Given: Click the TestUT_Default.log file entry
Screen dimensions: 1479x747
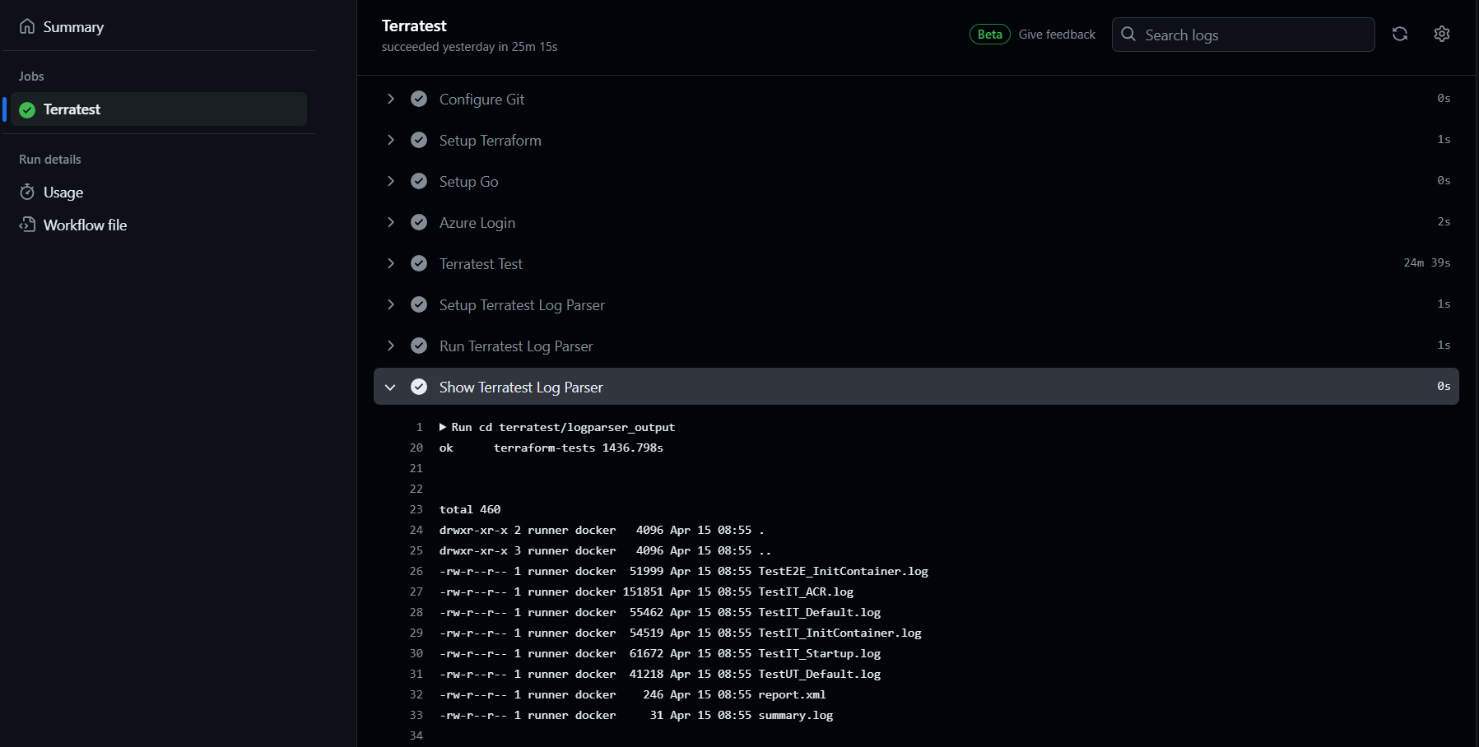Looking at the screenshot, I should 819,674.
